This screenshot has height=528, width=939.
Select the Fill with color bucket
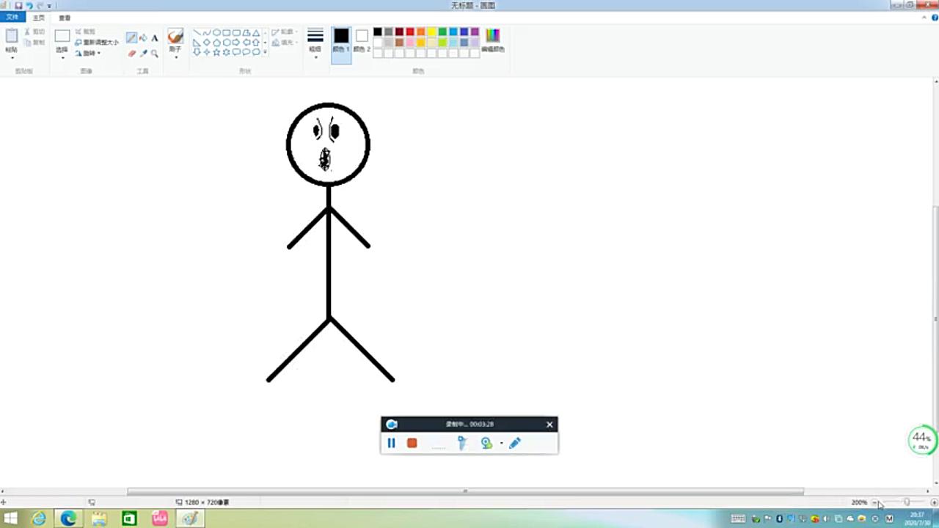pos(143,37)
